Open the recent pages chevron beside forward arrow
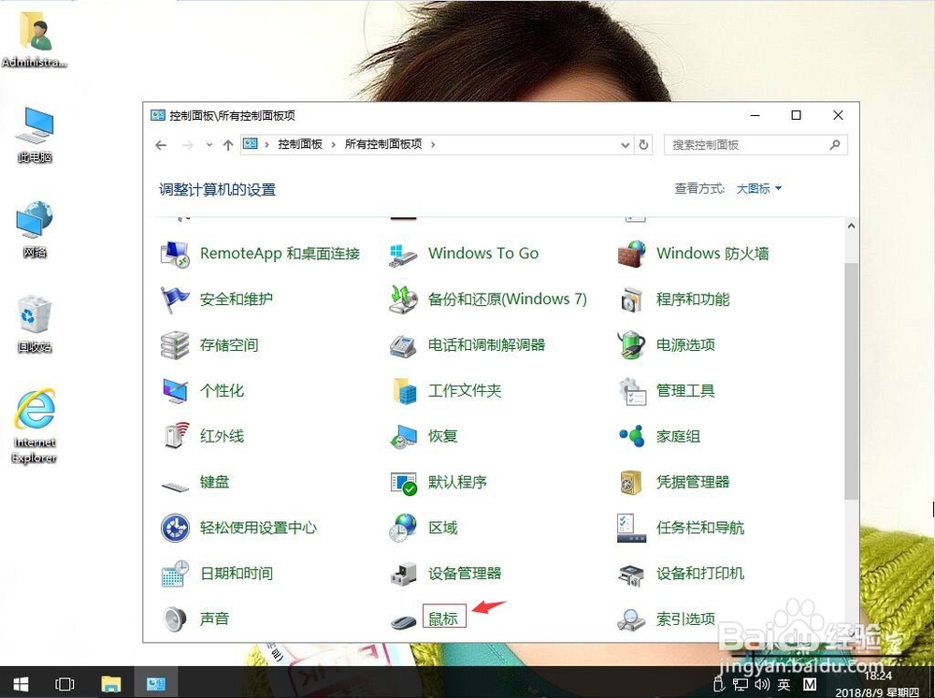 point(208,145)
